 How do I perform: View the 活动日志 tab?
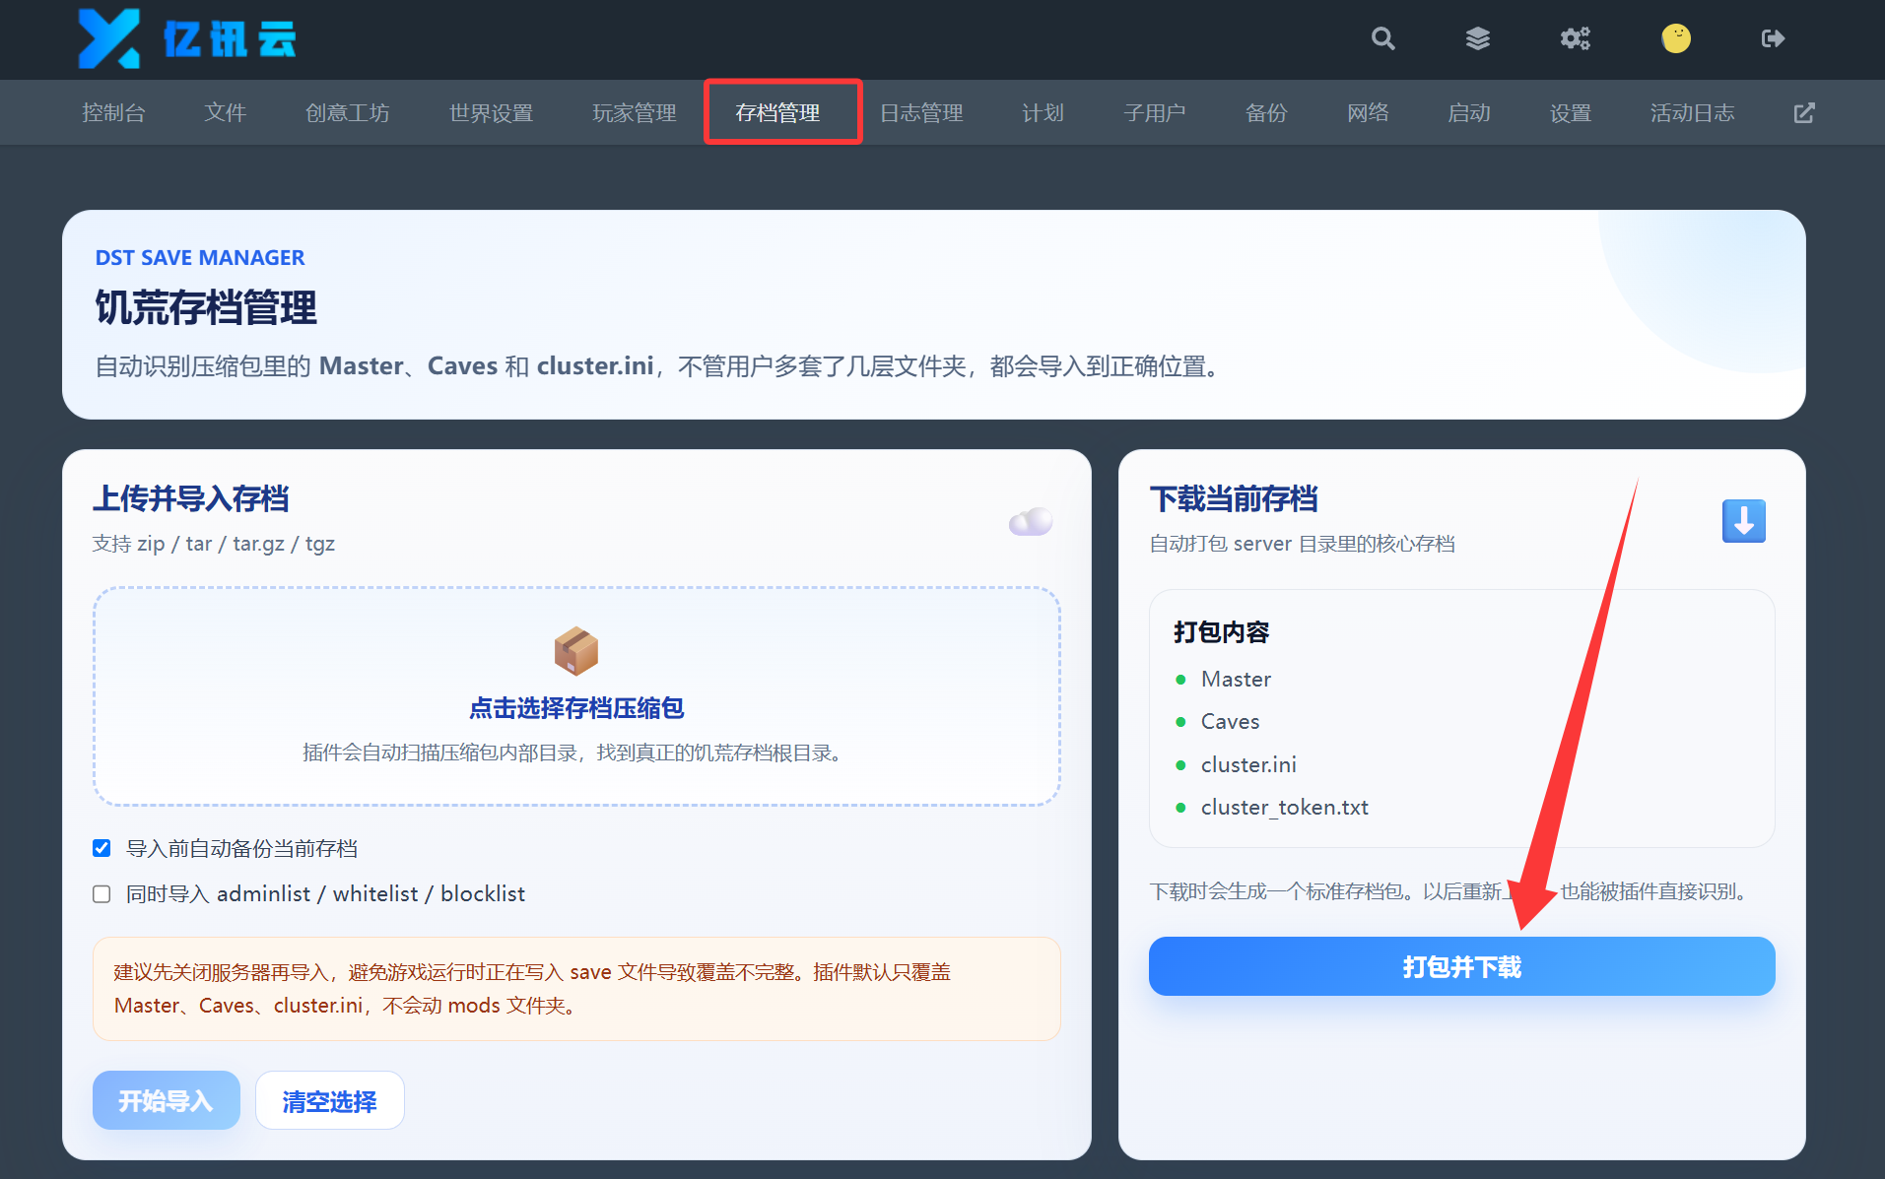click(x=1692, y=113)
